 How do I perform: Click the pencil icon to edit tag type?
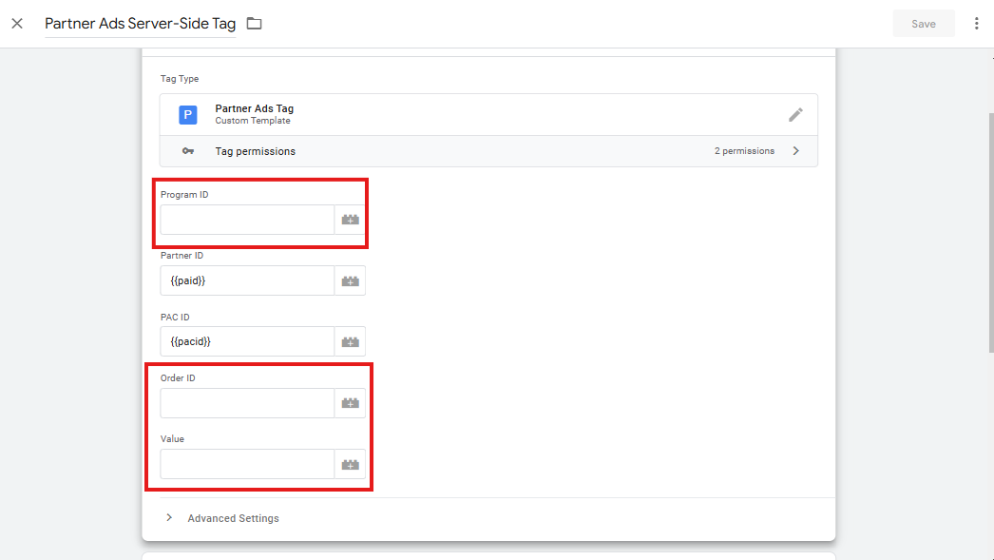[795, 115]
